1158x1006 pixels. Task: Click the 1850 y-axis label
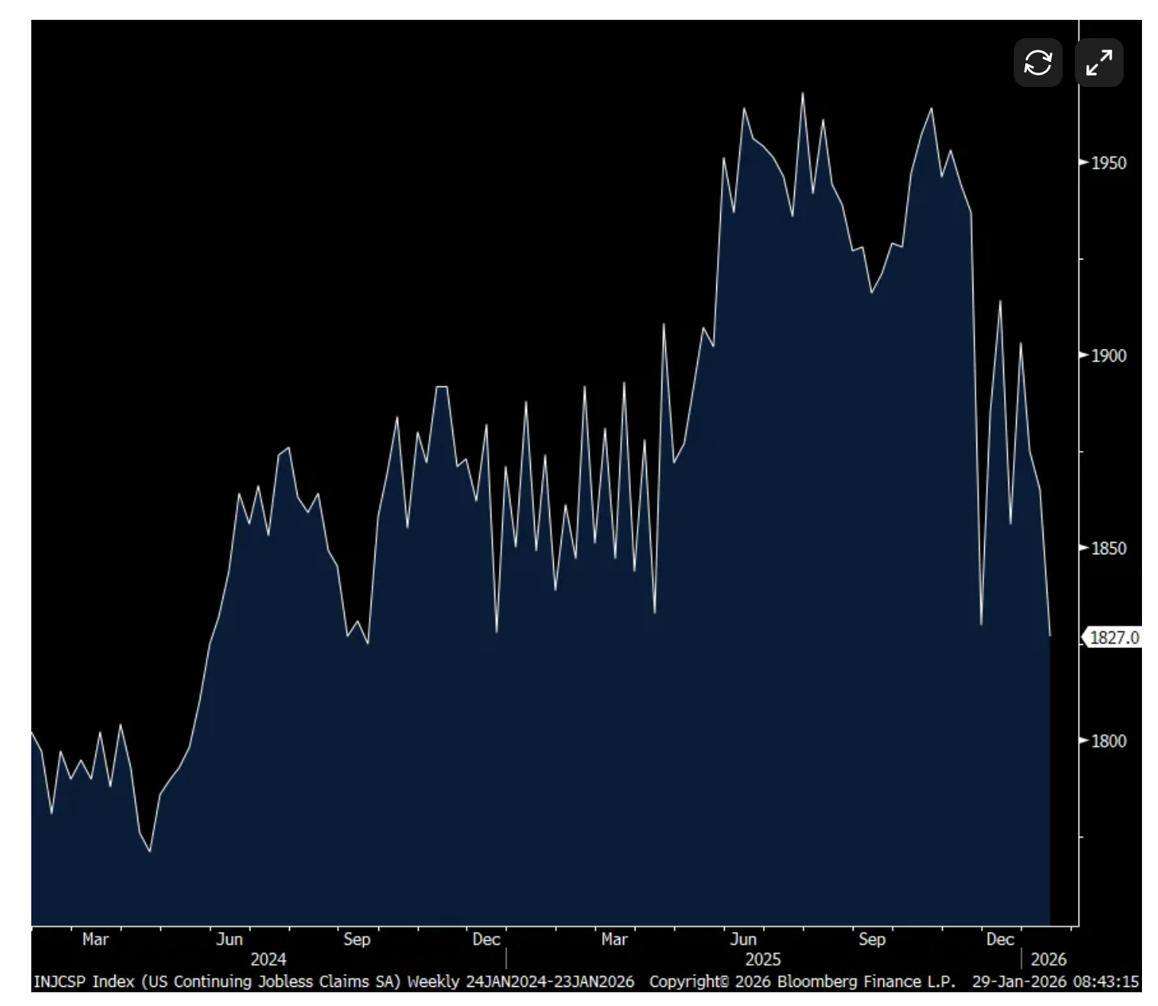pos(1108,548)
